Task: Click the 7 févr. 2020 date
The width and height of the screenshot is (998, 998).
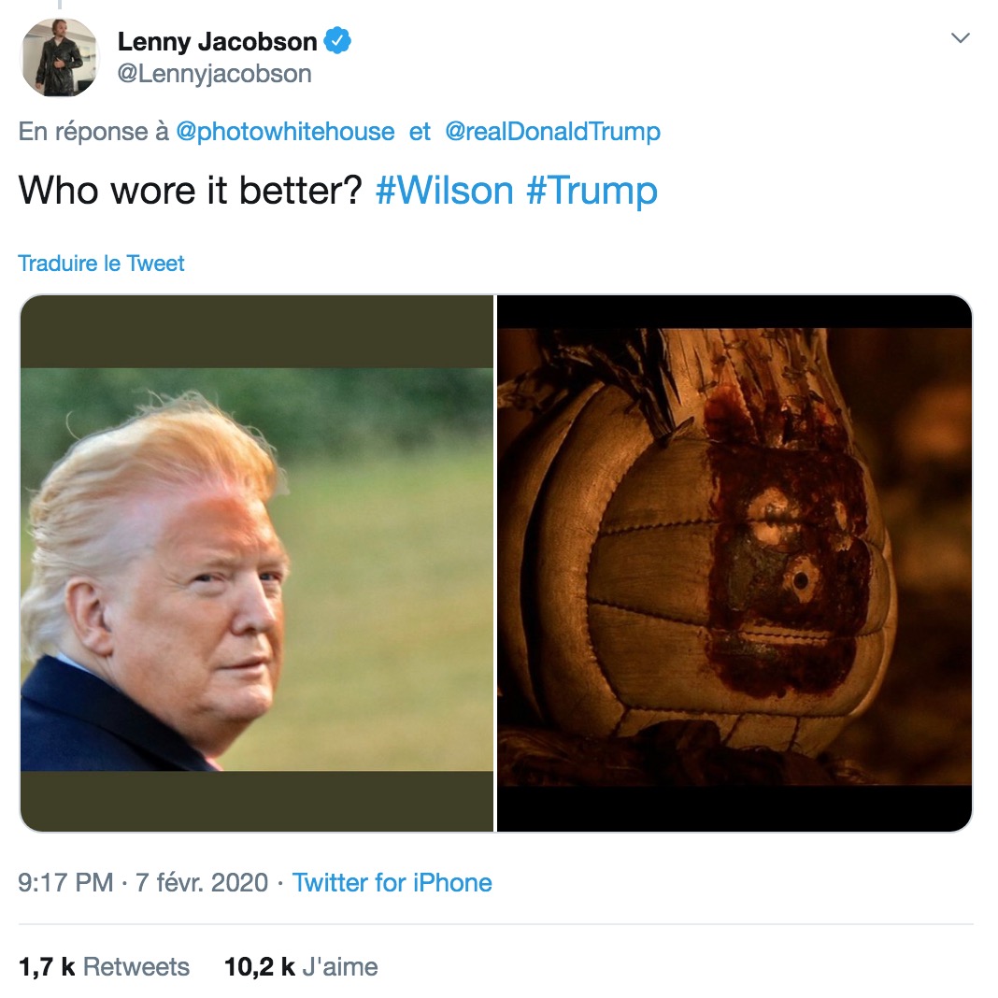Action: click(202, 882)
